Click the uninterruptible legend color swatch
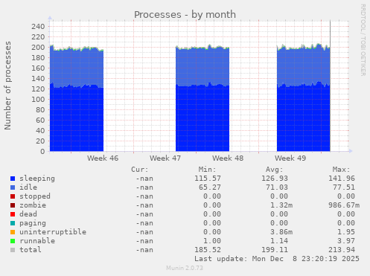 tap(13, 232)
